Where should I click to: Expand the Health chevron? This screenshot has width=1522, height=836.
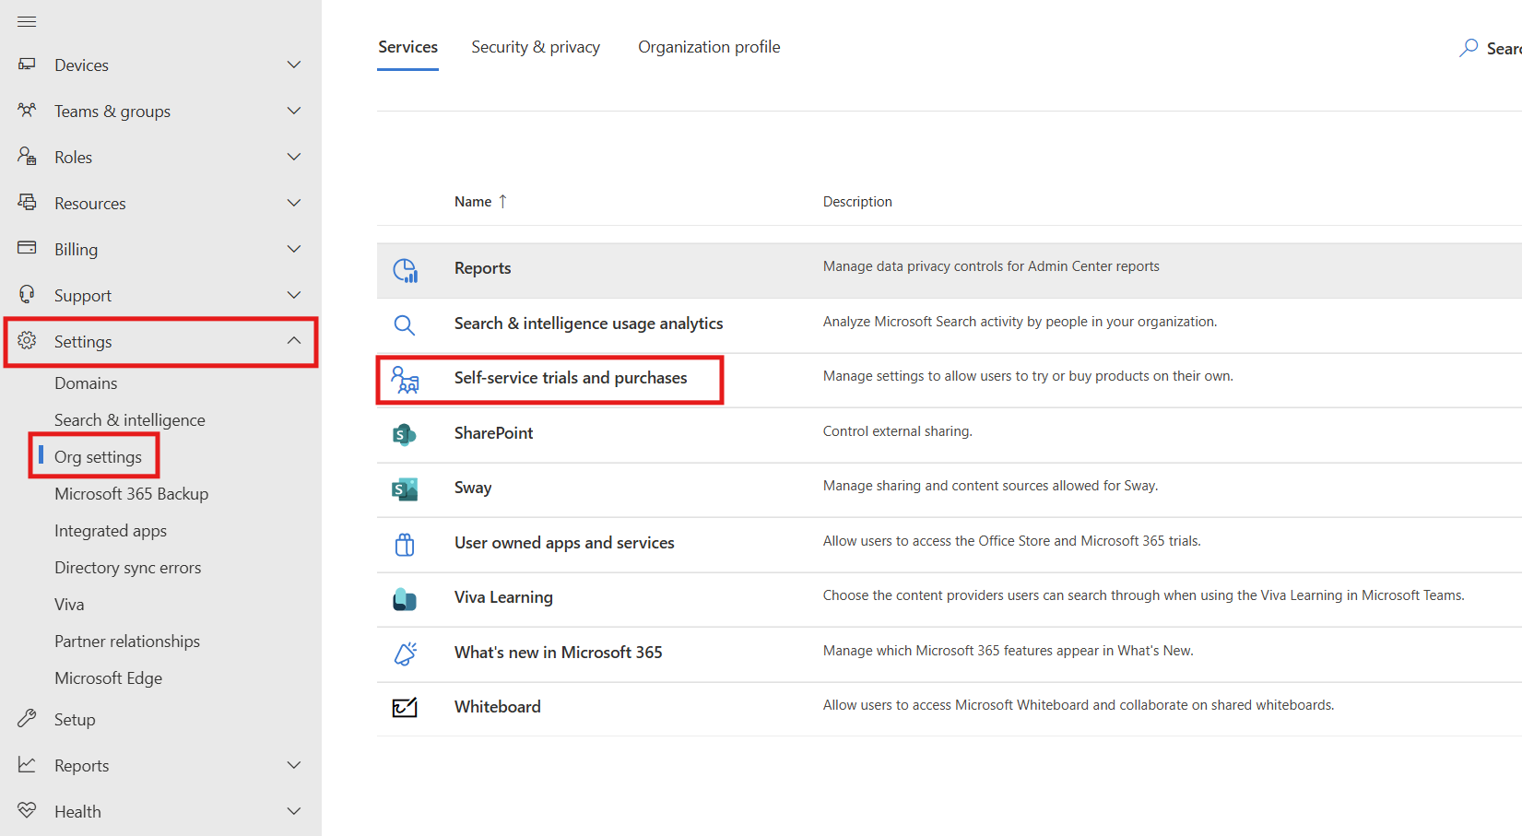[294, 811]
